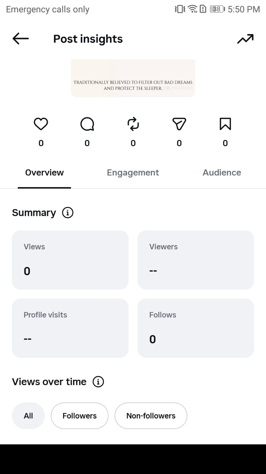Select the Followers filter chip

(x=80, y=416)
